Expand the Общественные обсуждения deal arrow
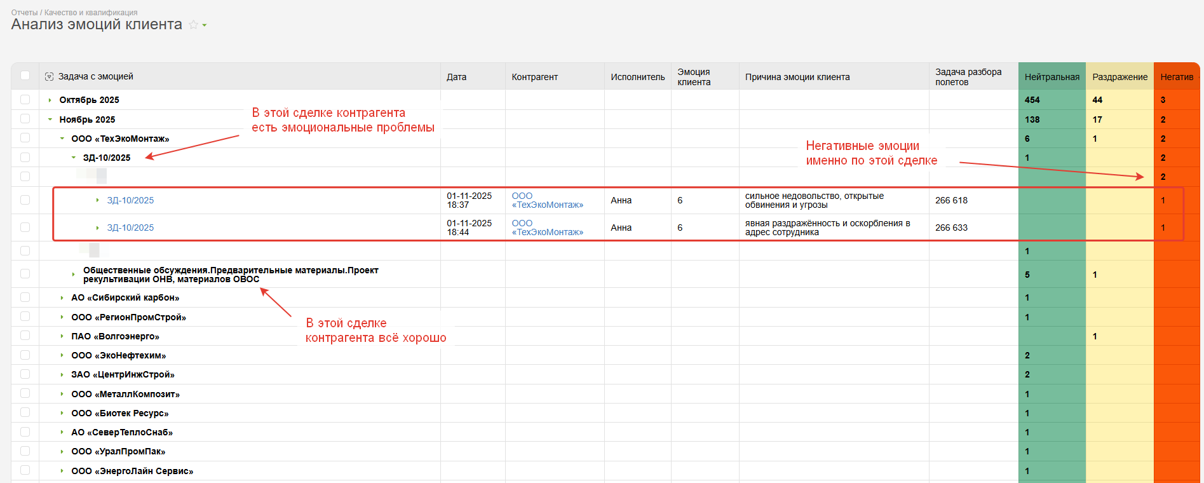The width and height of the screenshot is (1204, 483). pos(74,275)
